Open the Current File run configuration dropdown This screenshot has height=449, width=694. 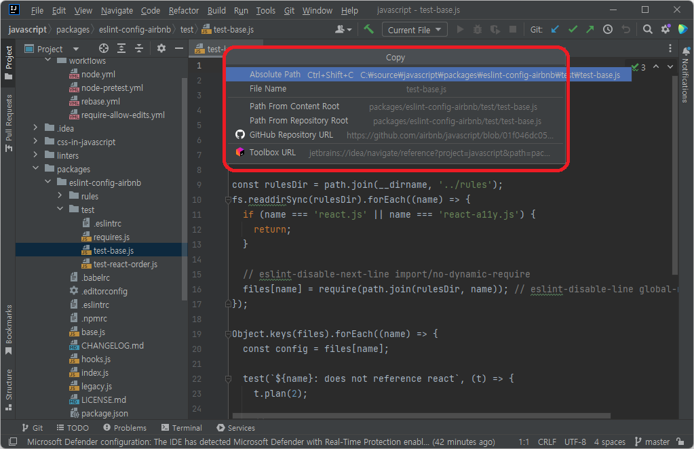[x=415, y=30]
